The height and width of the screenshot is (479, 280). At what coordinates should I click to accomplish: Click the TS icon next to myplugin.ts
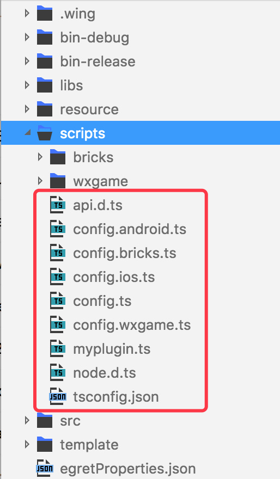click(x=58, y=348)
